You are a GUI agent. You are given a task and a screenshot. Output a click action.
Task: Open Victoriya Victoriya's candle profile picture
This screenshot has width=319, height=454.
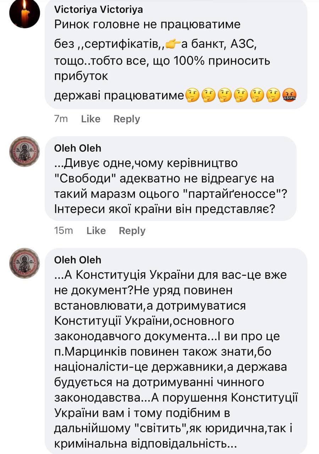(x=24, y=14)
